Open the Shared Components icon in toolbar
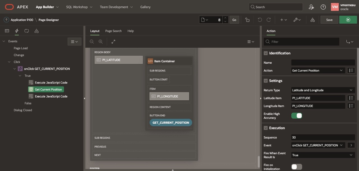Viewport: 359px width, 171px height. click(x=312, y=20)
